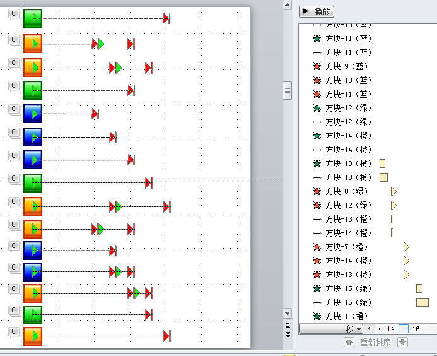Click timing bar of green-star 方块-13（橙）
437x356 pixels.
(x=382, y=163)
